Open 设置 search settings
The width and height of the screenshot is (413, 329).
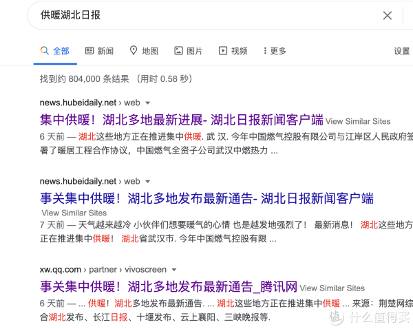pos(402,51)
